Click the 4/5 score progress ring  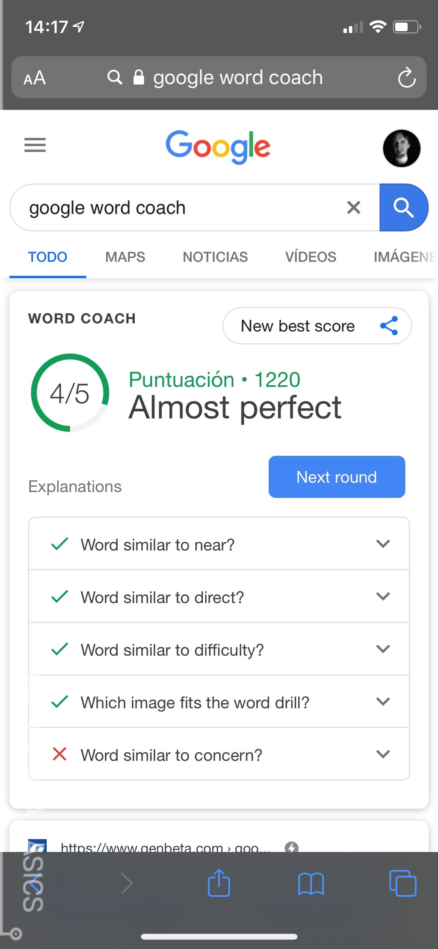pos(71,393)
